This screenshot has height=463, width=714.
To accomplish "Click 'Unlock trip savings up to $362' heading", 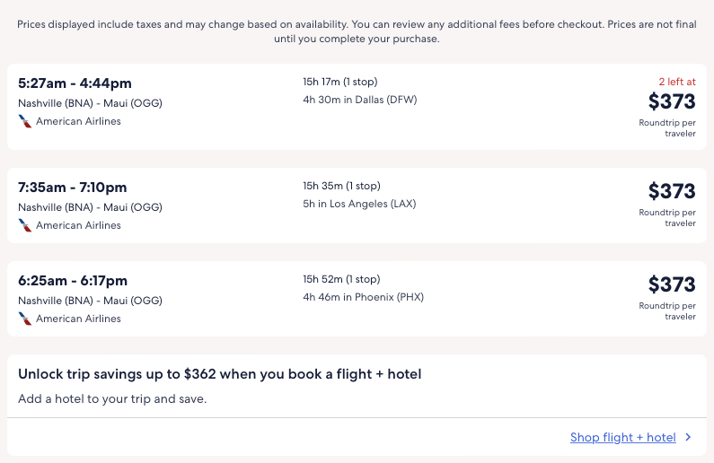I will tap(220, 373).
